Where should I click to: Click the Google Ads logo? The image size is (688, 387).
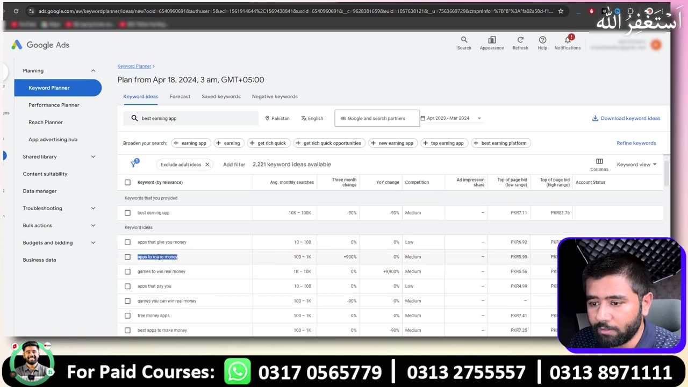coord(40,45)
